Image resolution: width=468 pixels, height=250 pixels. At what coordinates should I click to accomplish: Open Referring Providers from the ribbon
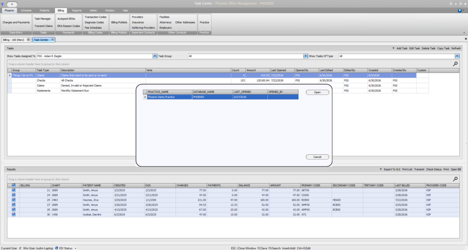click(143, 28)
